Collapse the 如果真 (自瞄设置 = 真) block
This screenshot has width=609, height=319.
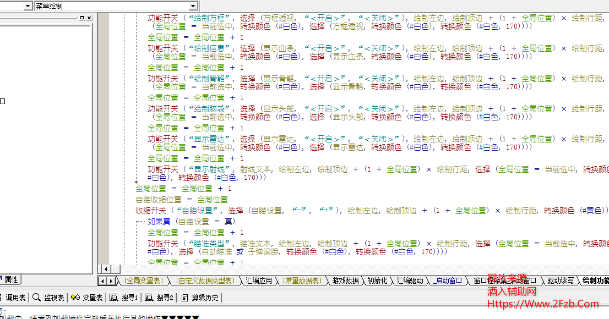click(138, 222)
